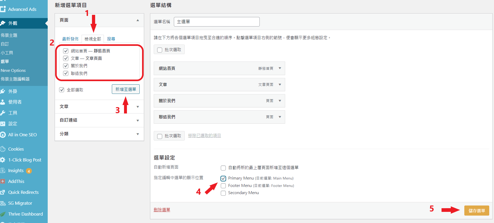Viewport: 494px width, 223px height.
Task: Check the Secondary Menu location checkbox
Action: 223,193
